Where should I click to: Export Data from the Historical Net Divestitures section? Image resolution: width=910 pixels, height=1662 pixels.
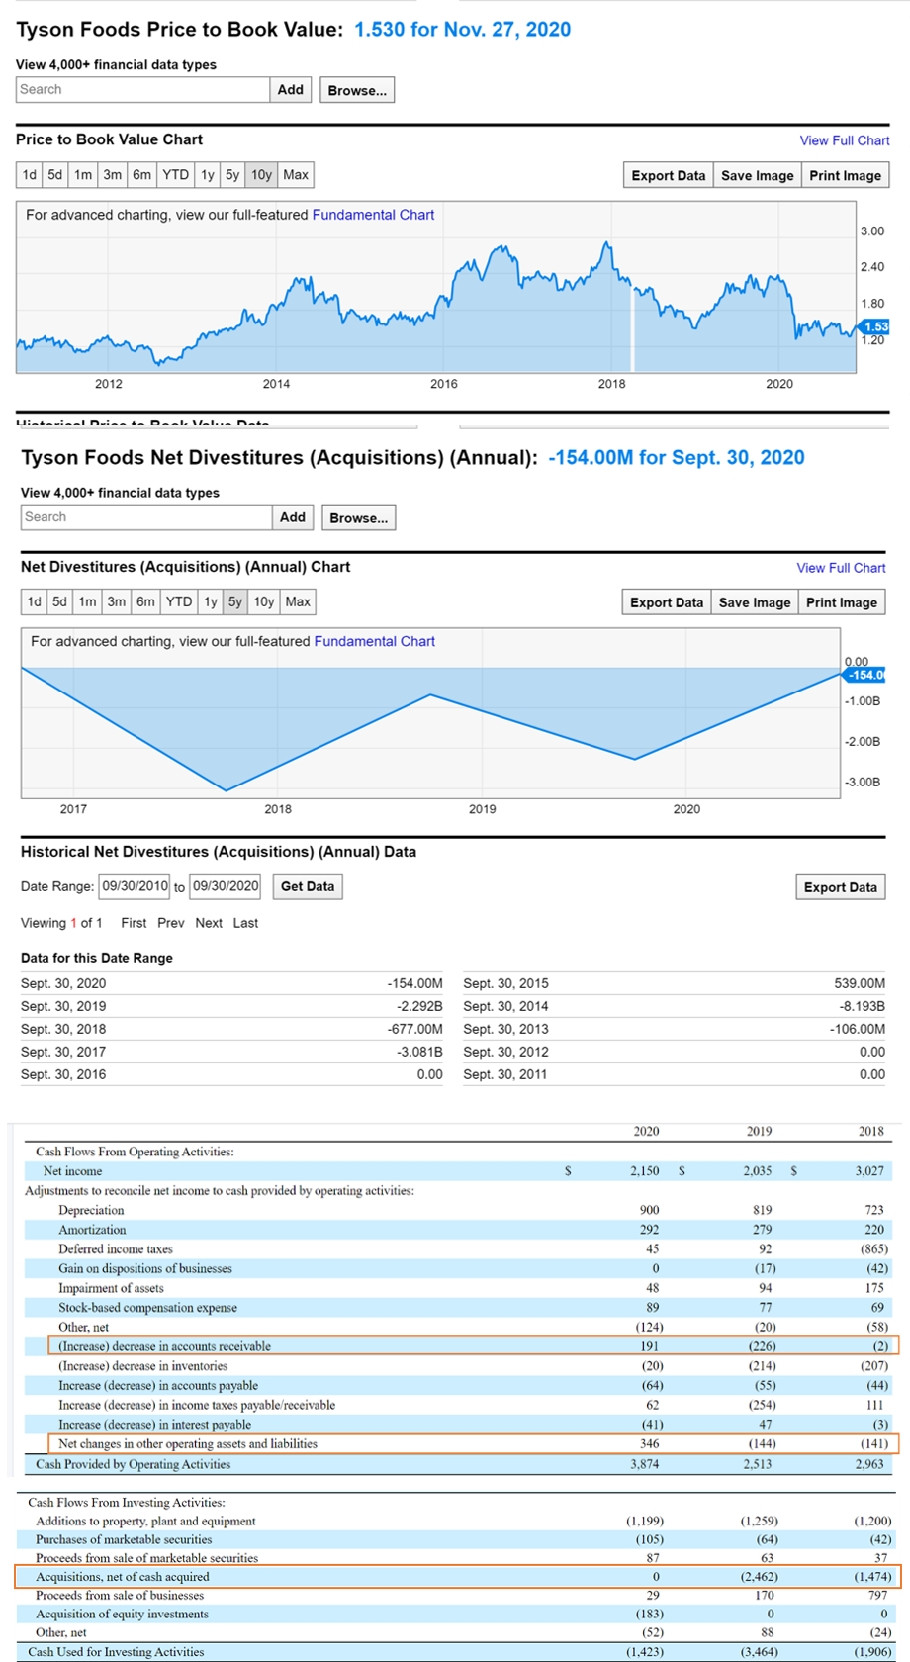pyautogui.click(x=840, y=887)
